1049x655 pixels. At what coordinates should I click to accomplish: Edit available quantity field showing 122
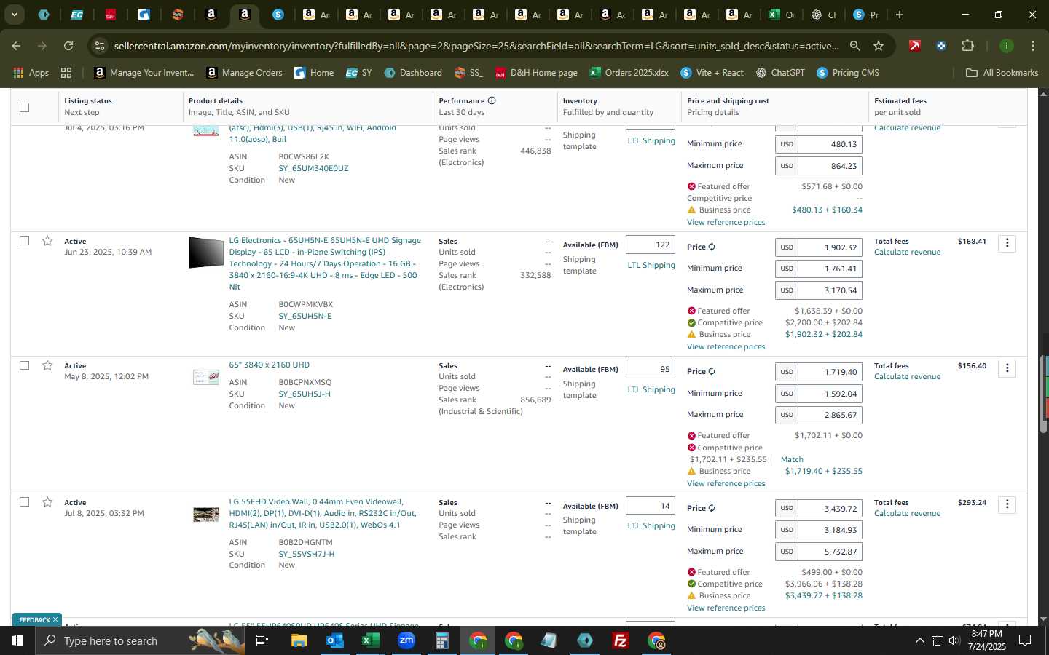point(651,245)
